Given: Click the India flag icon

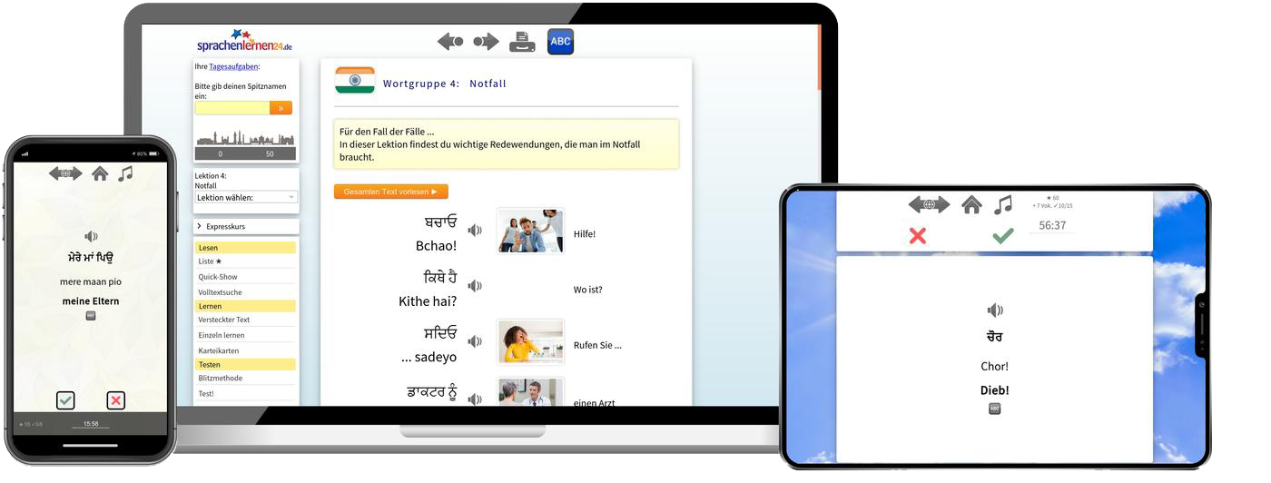Looking at the screenshot, I should coord(355,81).
